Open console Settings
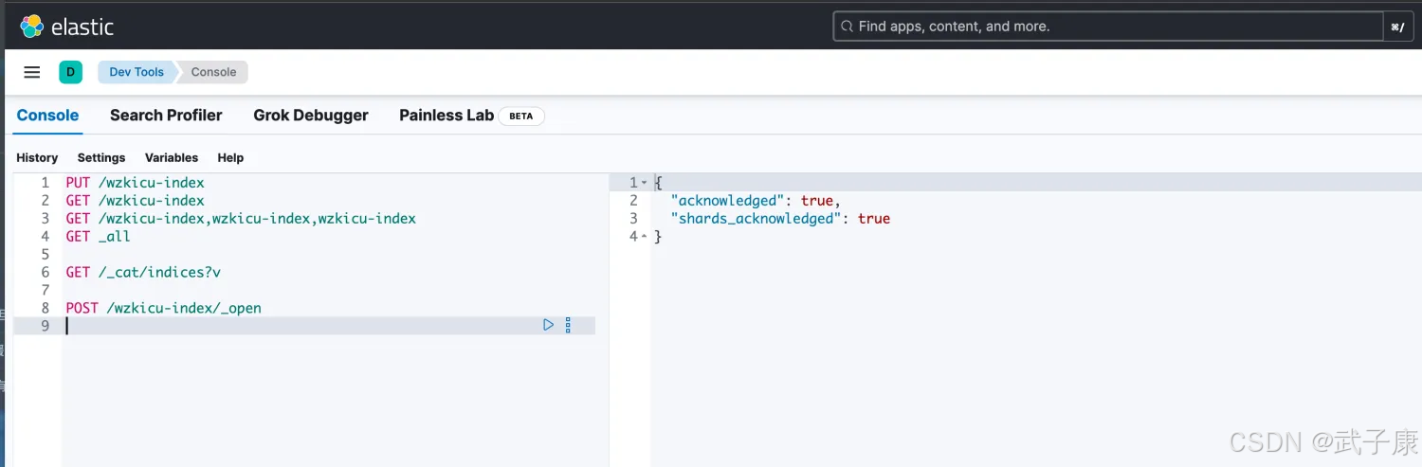The image size is (1422, 467). click(x=101, y=158)
